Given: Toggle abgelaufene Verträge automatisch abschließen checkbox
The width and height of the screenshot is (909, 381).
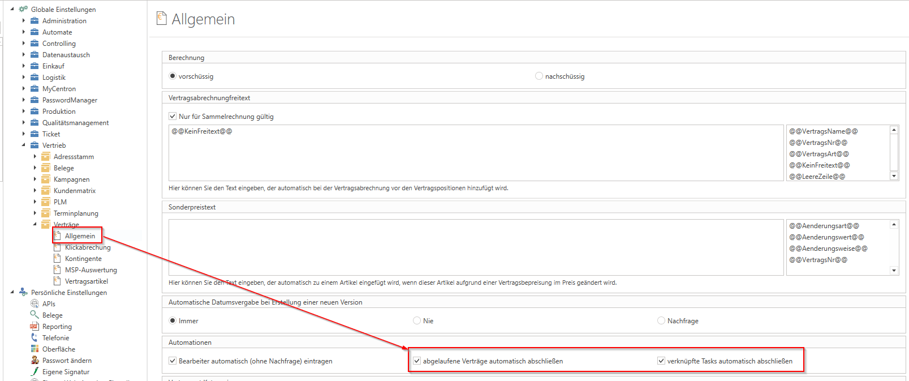Looking at the screenshot, I should 417,361.
